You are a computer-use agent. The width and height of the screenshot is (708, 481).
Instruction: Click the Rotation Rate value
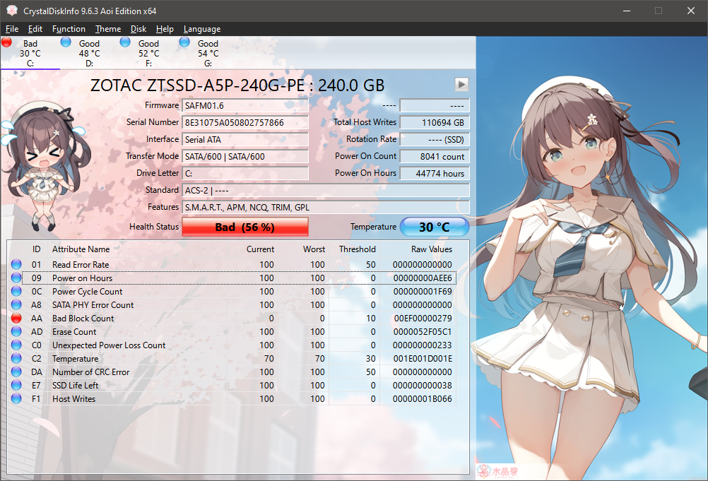(x=435, y=139)
